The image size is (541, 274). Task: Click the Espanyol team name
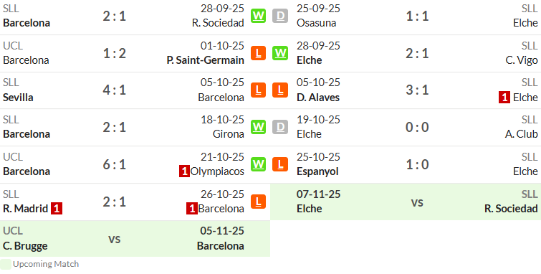pos(317,171)
